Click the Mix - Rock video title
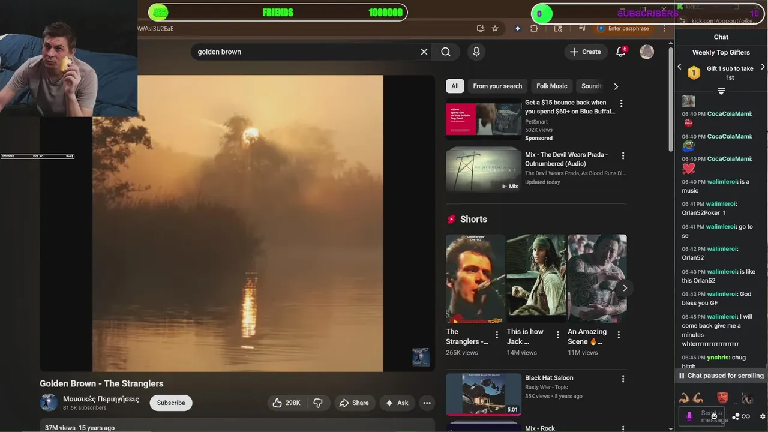 point(540,428)
